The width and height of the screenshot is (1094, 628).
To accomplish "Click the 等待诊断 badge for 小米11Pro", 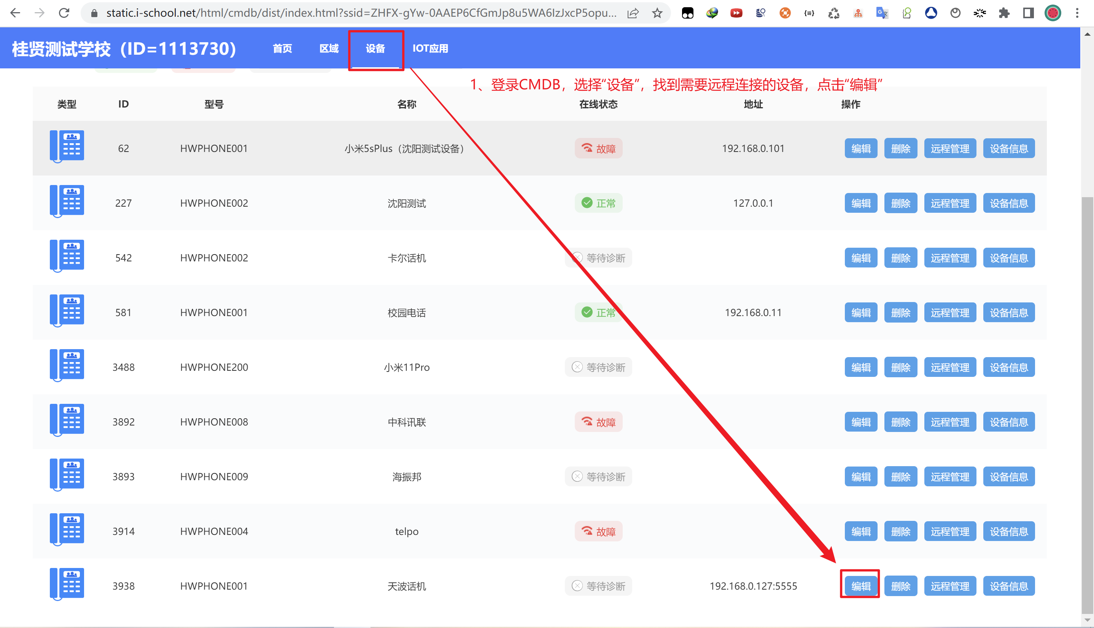I will [598, 367].
